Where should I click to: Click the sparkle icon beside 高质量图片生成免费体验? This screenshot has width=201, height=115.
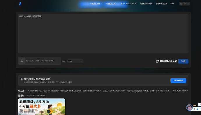pos(22,79)
